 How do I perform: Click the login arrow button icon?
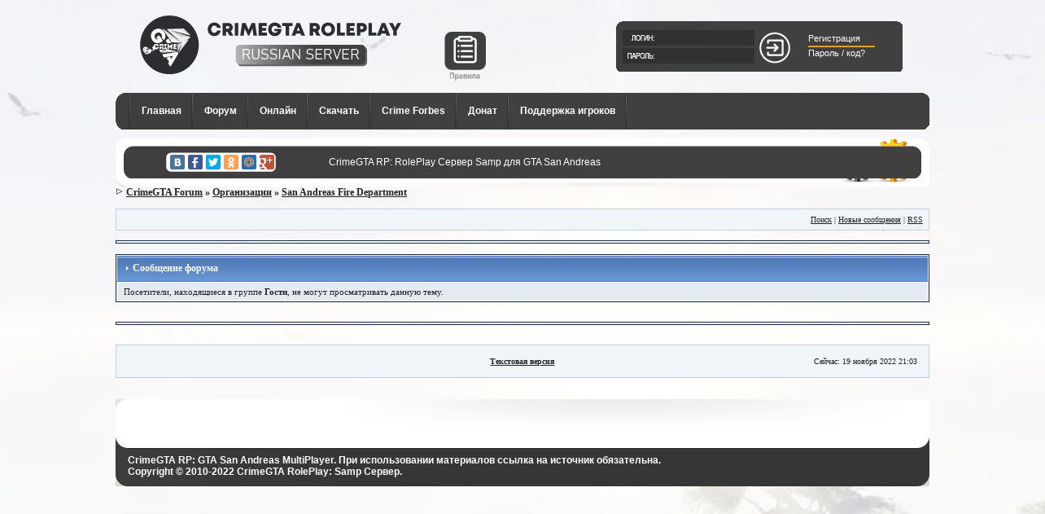tap(775, 47)
